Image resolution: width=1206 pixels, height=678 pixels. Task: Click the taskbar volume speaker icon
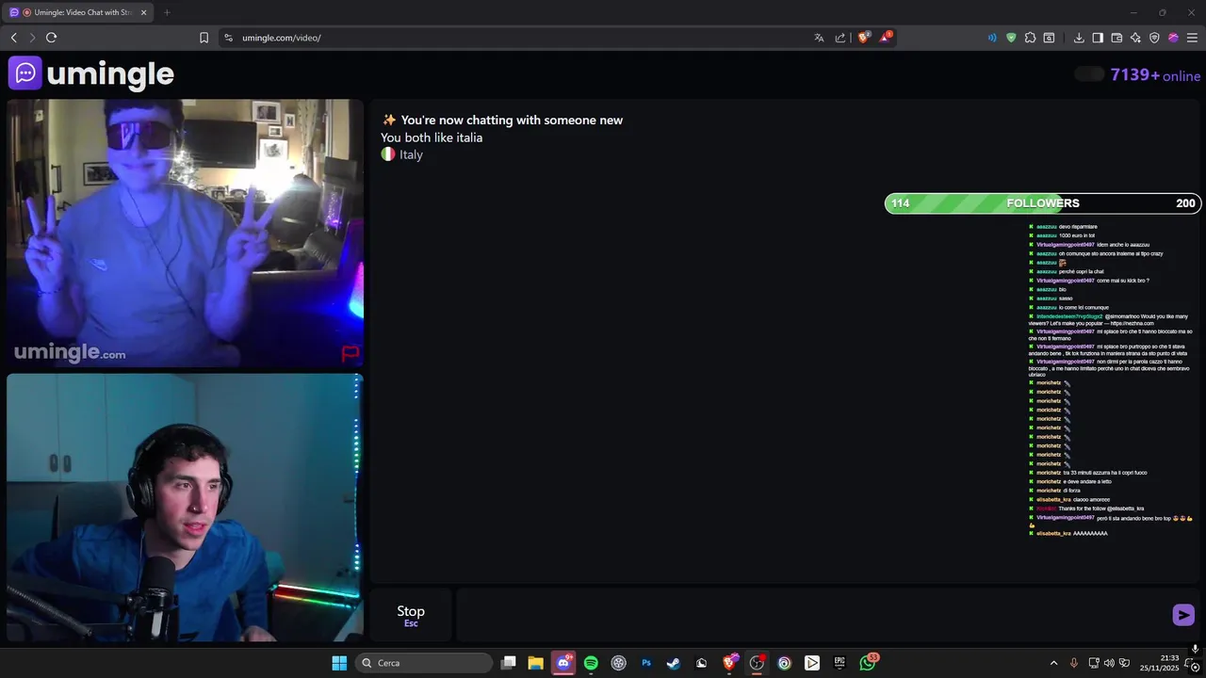(1109, 663)
